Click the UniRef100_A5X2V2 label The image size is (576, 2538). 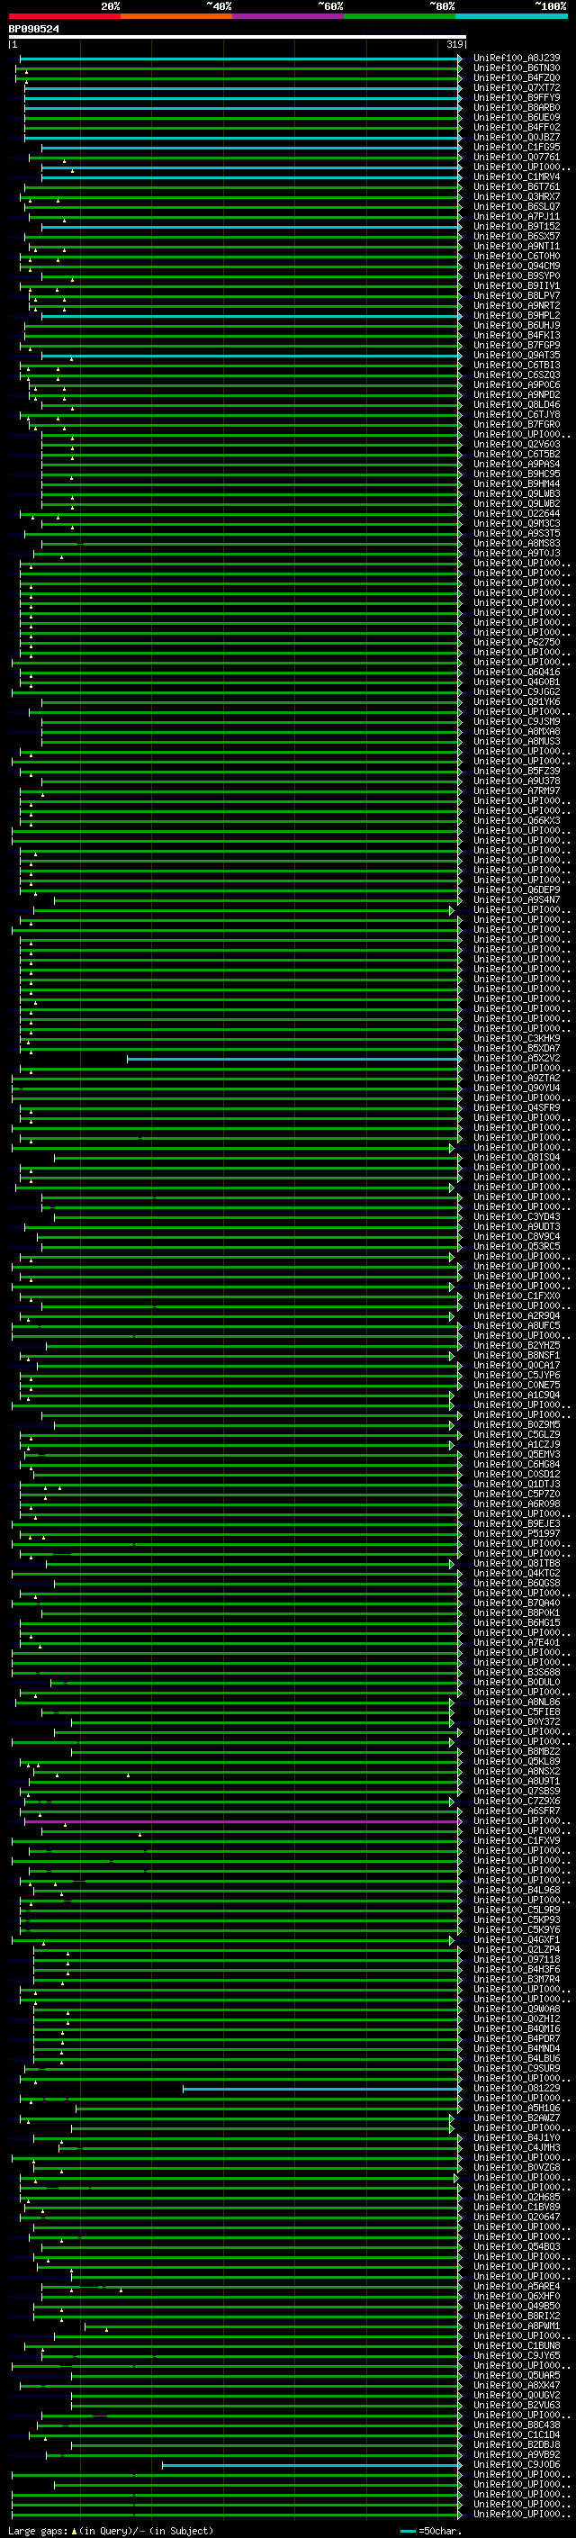click(517, 1059)
